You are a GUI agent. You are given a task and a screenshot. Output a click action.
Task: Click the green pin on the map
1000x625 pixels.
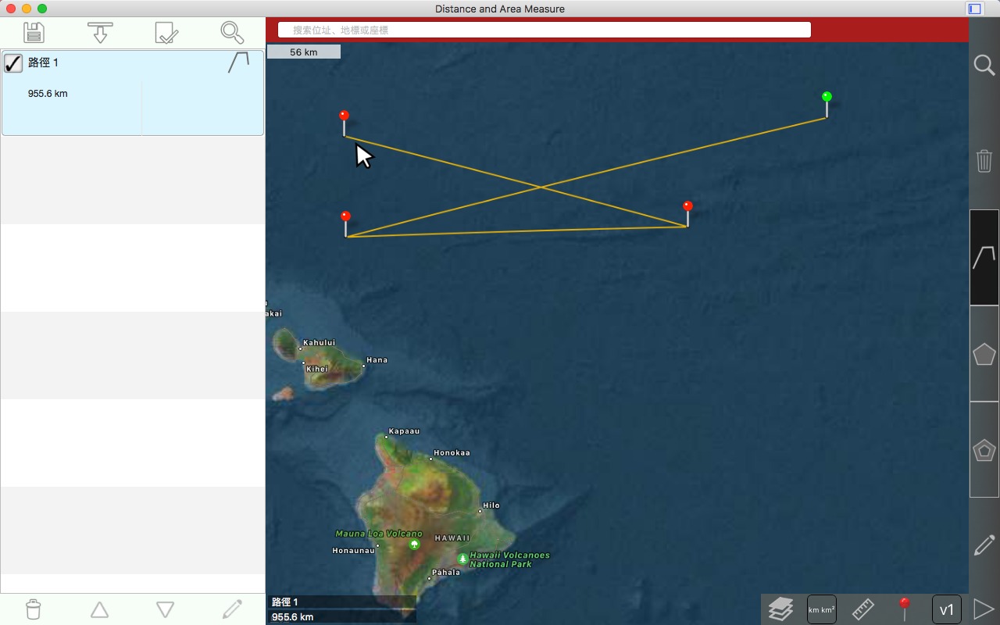point(827,98)
